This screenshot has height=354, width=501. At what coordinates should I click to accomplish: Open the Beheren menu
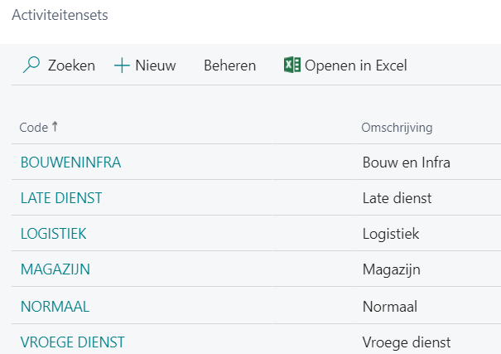point(229,65)
